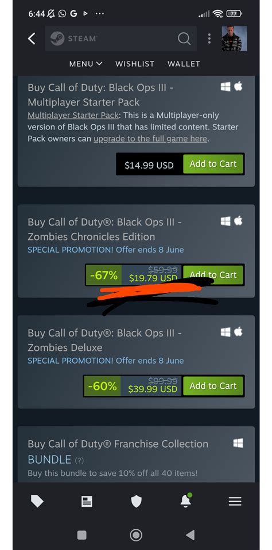The height and width of the screenshot is (550, 272).
Task: Switch to the WISHLIST tab
Action: point(135,64)
